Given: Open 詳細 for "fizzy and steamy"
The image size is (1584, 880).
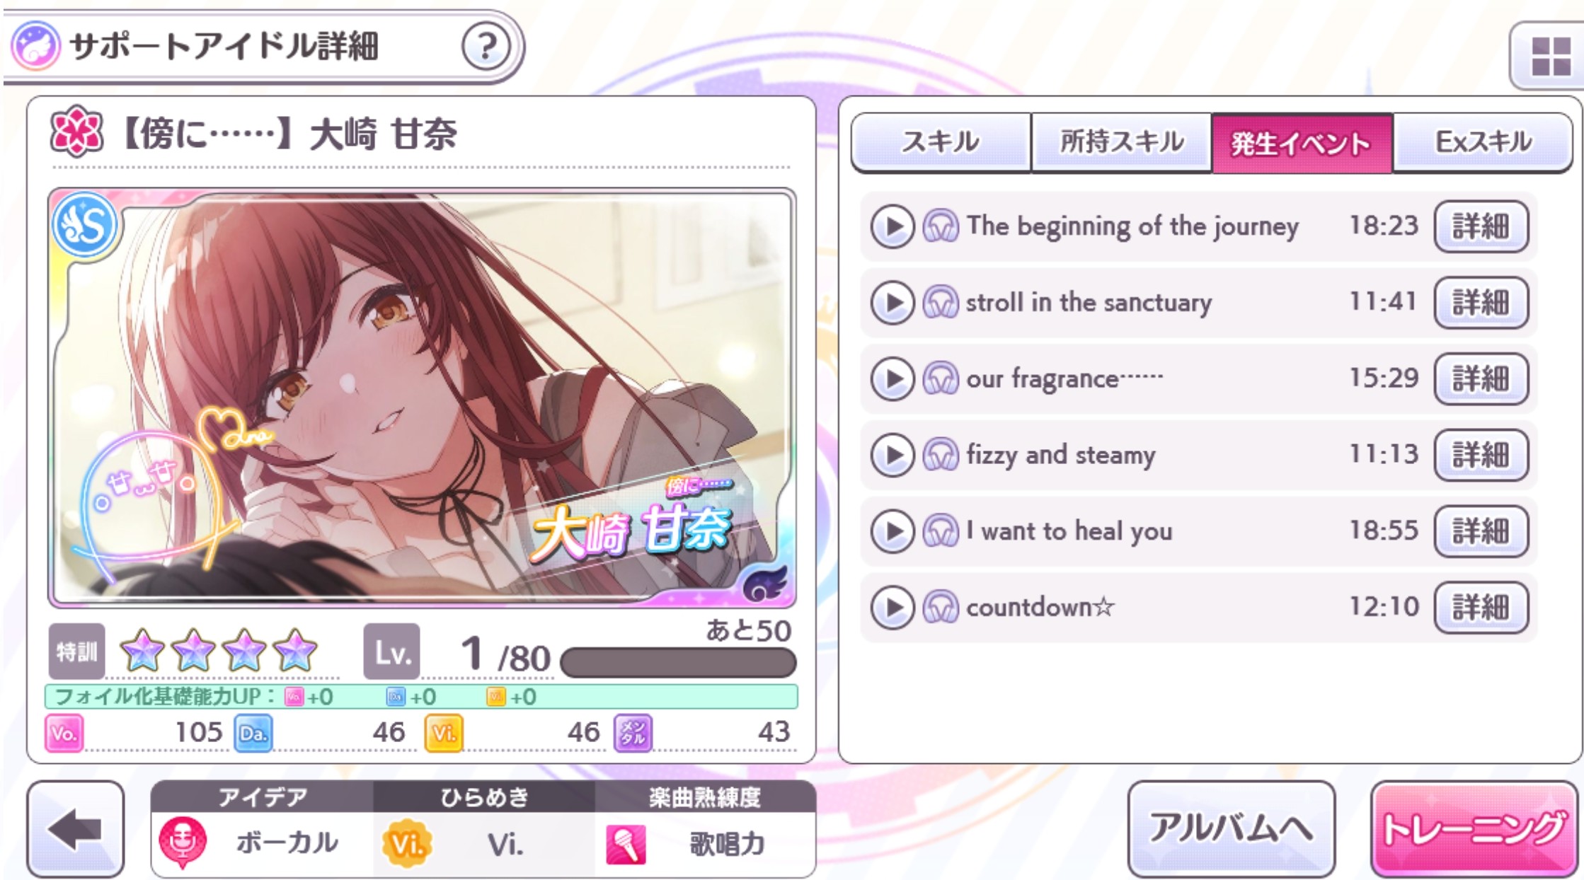Looking at the screenshot, I should 1481,455.
